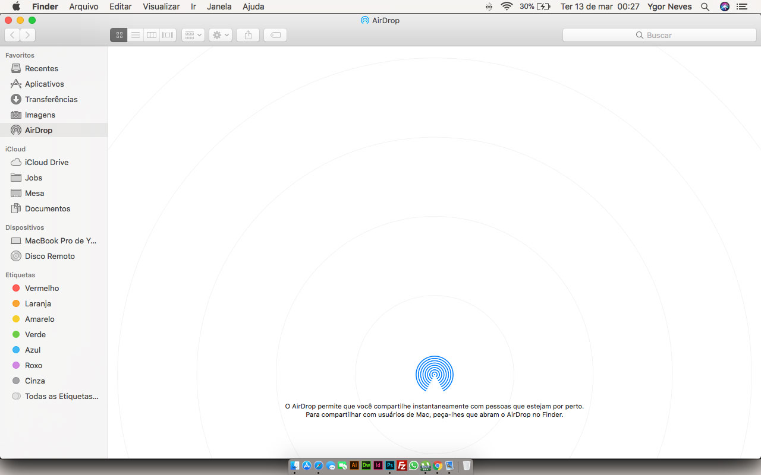The height and width of the screenshot is (475, 761).
Task: Open Aplicativos in the sidebar
Action: coord(54,84)
